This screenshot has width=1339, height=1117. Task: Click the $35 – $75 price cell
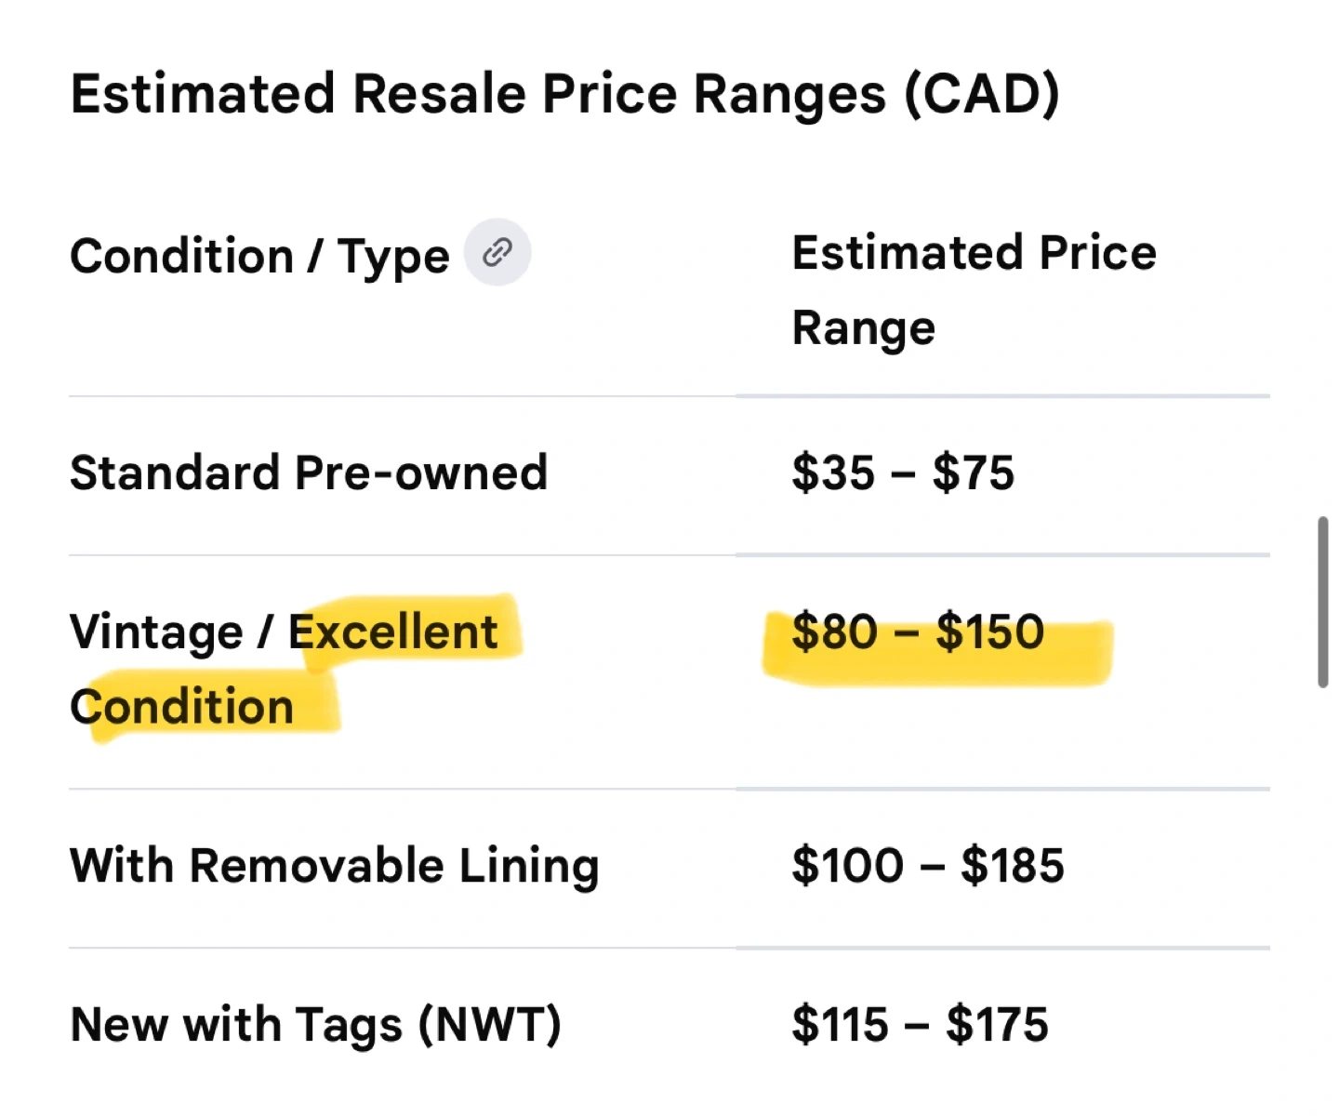pos(902,472)
